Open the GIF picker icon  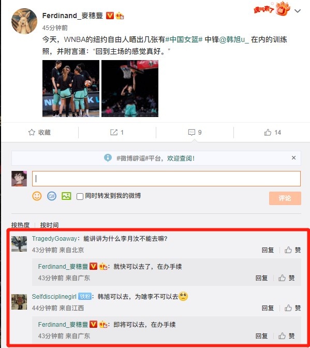click(x=52, y=196)
